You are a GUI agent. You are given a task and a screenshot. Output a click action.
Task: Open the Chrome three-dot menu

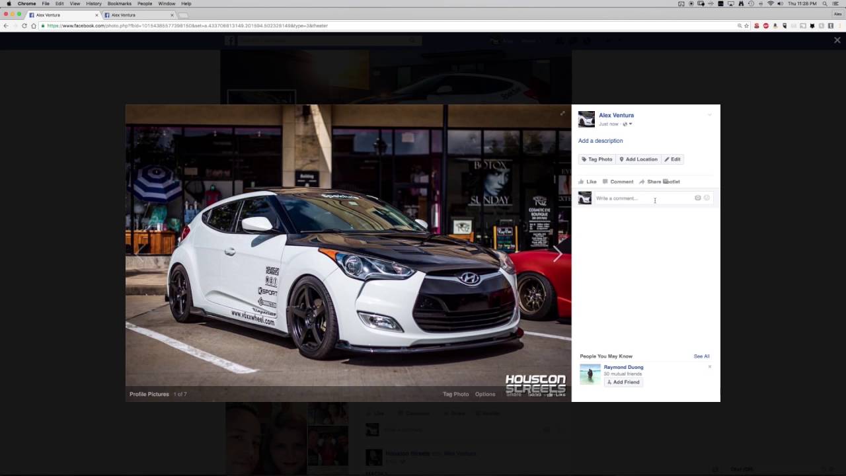click(x=839, y=26)
